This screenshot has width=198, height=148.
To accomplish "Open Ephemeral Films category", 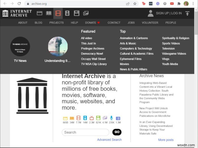I will pyautogui.click(x=131, y=59).
